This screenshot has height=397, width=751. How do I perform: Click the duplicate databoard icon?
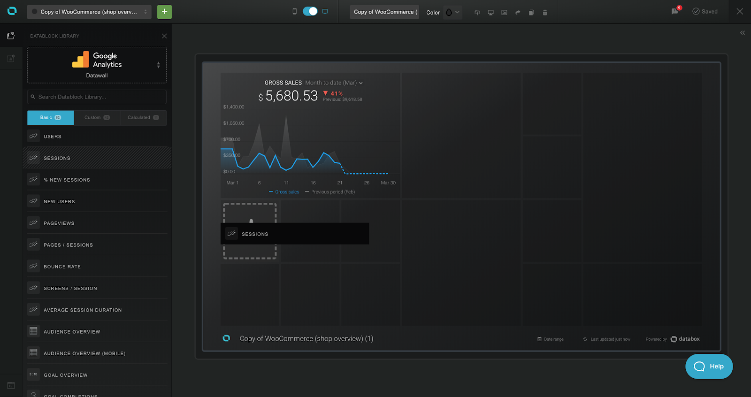pyautogui.click(x=531, y=13)
